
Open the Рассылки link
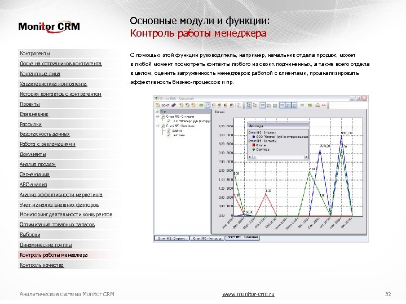pyautogui.click(x=30, y=124)
